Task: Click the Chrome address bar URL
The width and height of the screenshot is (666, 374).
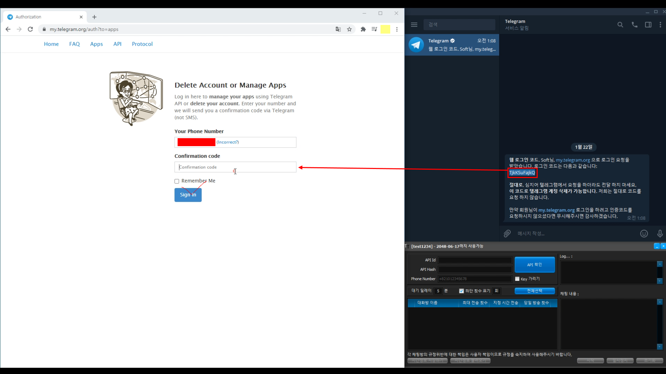Action: (84, 29)
